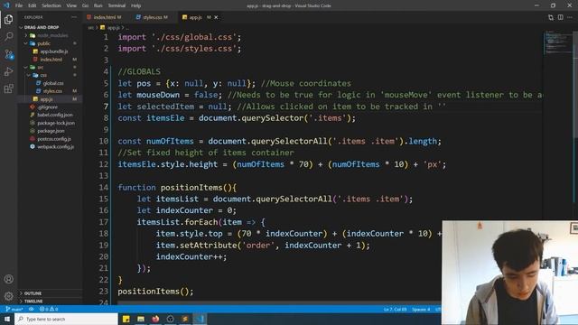
Task: Open the Extensions view
Action: tap(8, 88)
